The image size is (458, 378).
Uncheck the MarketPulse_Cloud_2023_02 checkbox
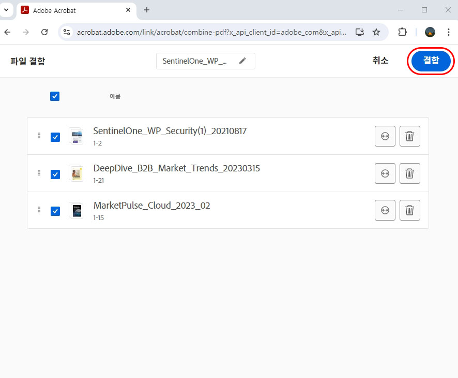click(x=55, y=211)
